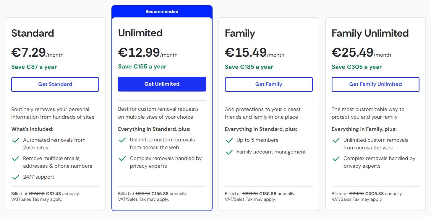The height and width of the screenshot is (217, 431).
Task: Click the Get Standard button
Action: click(55, 84)
